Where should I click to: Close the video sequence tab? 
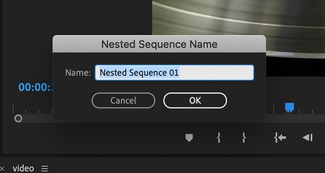[2, 169]
